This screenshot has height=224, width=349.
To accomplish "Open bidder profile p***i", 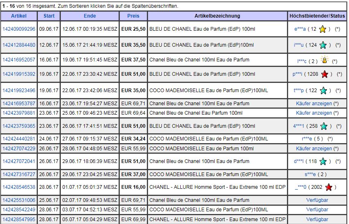I will (x=297, y=74).
